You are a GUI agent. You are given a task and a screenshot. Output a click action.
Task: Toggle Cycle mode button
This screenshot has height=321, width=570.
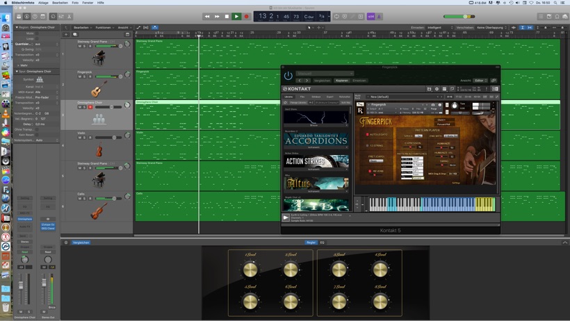point(336,17)
